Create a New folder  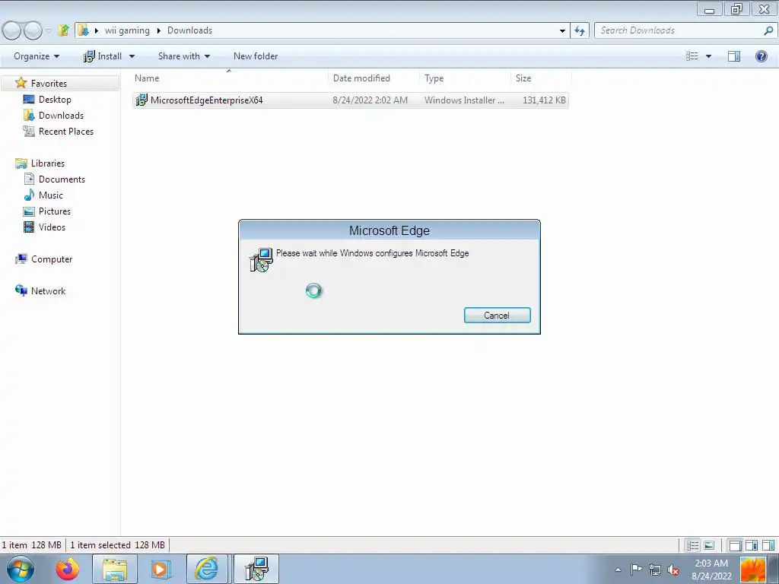[256, 56]
